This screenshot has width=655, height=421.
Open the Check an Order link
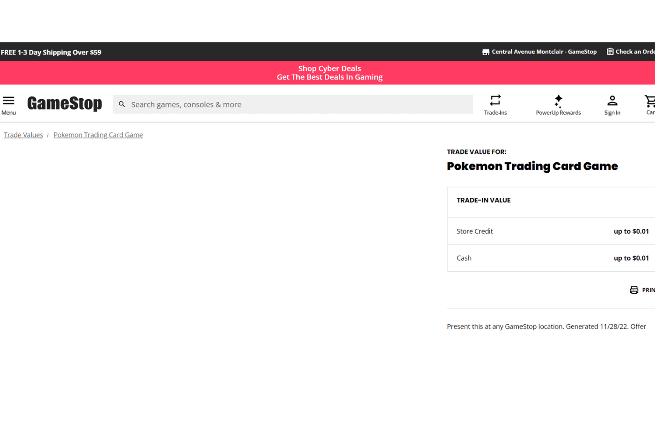[x=635, y=51]
